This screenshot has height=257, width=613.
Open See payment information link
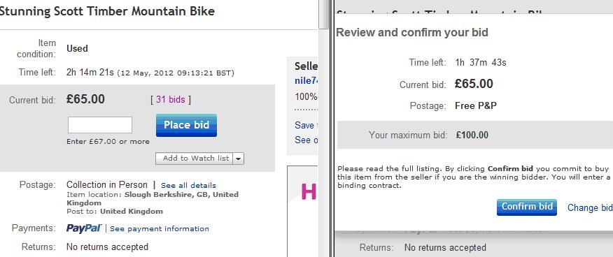[160, 228]
